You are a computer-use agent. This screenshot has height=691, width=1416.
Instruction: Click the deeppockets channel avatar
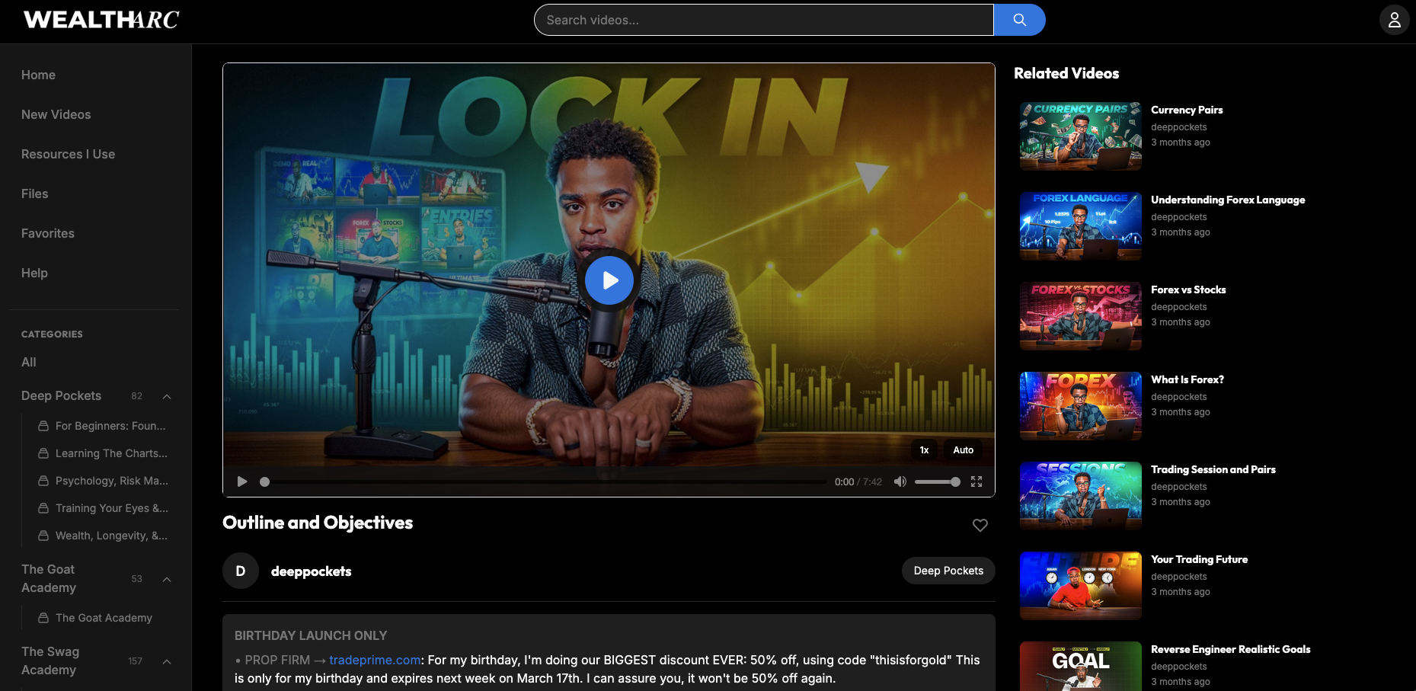(241, 571)
